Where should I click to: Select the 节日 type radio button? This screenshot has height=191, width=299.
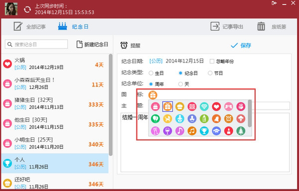pos(210,73)
